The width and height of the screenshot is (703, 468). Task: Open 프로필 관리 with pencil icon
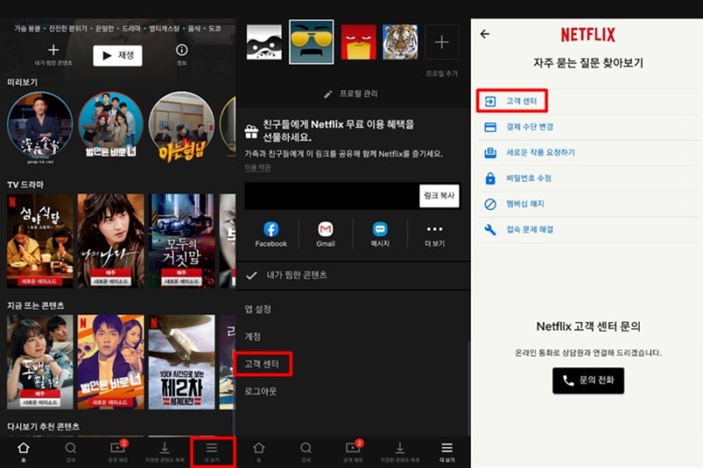pos(351,94)
